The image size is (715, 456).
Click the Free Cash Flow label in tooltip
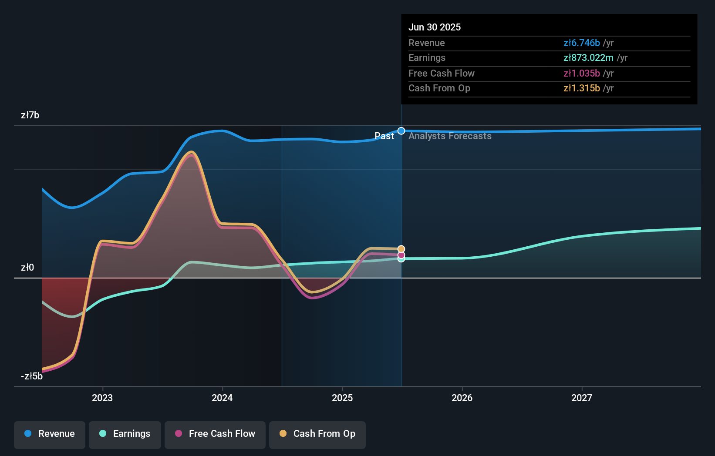[442, 73]
